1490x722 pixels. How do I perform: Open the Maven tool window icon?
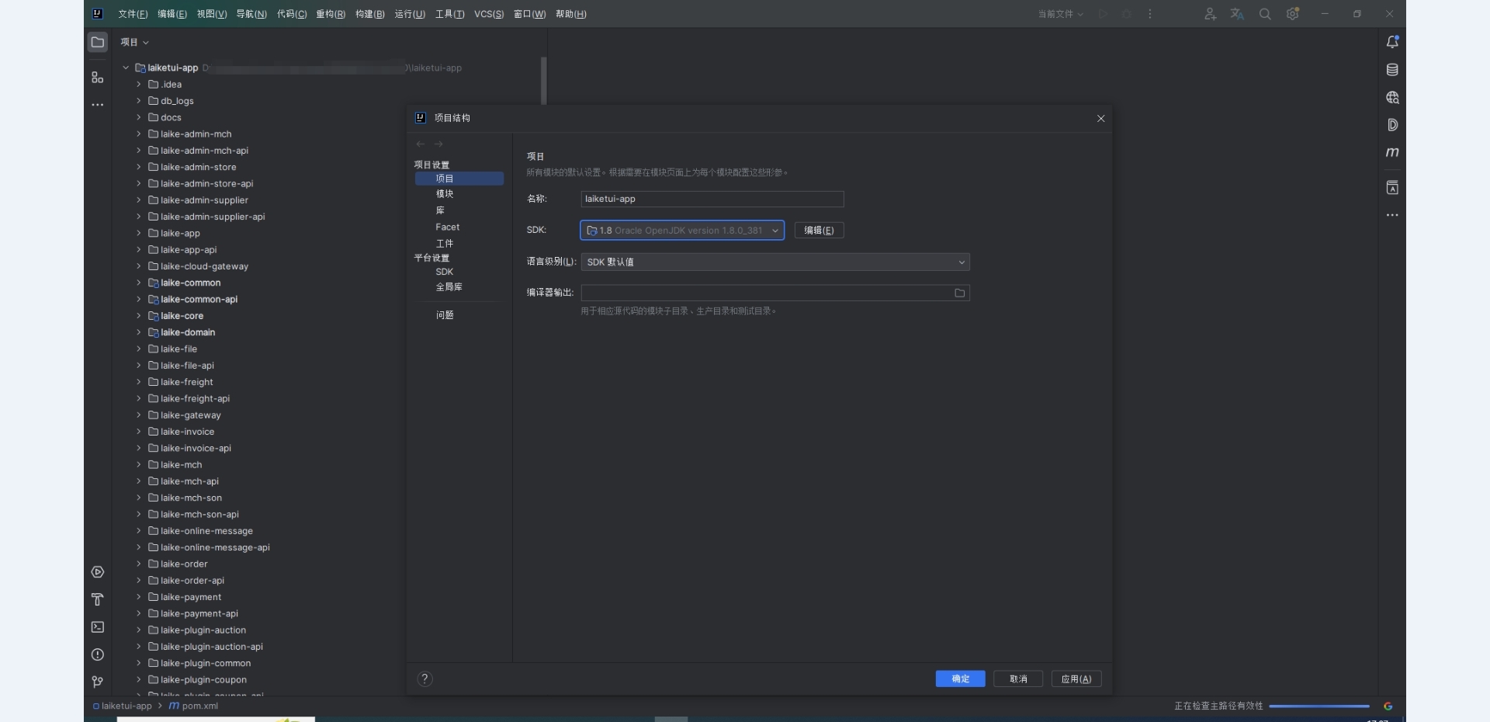pyautogui.click(x=1392, y=152)
